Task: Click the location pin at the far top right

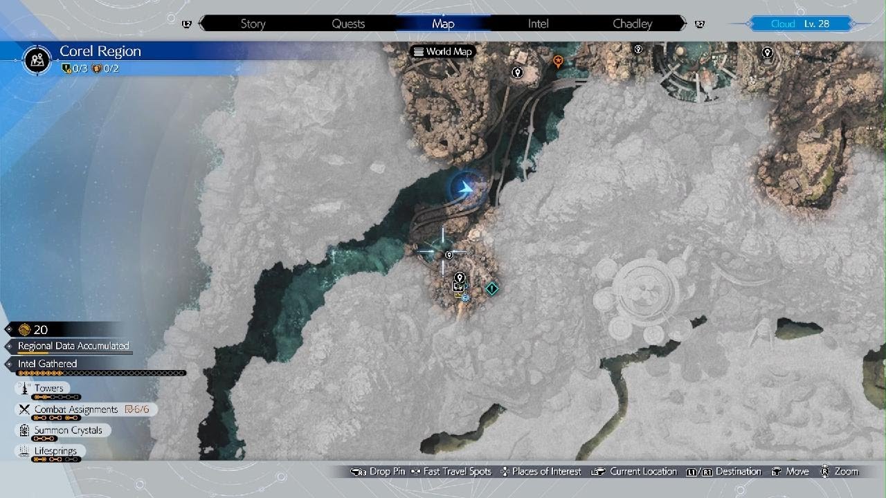Action: point(767,53)
